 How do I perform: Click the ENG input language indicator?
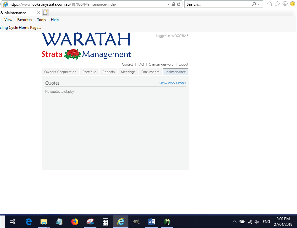tap(266, 221)
